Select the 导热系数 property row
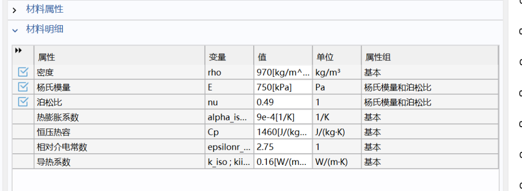Viewport: 522px width, 191px height. pyautogui.click(x=255, y=162)
